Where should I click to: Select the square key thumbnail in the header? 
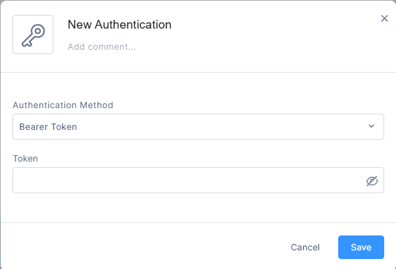point(33,35)
